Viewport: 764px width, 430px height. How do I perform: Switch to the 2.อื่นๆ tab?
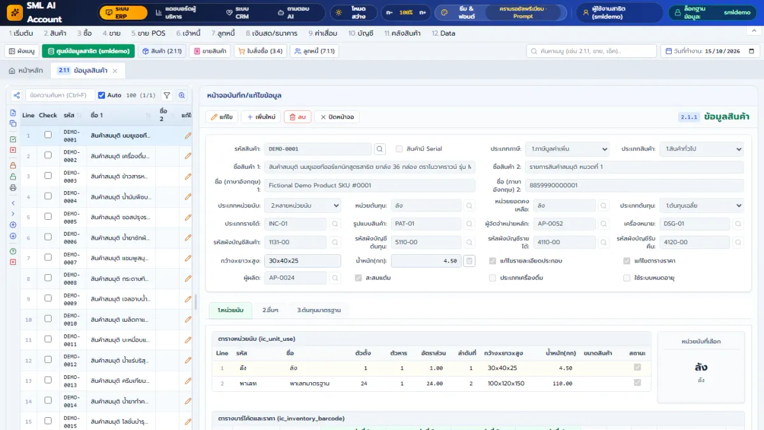270,310
